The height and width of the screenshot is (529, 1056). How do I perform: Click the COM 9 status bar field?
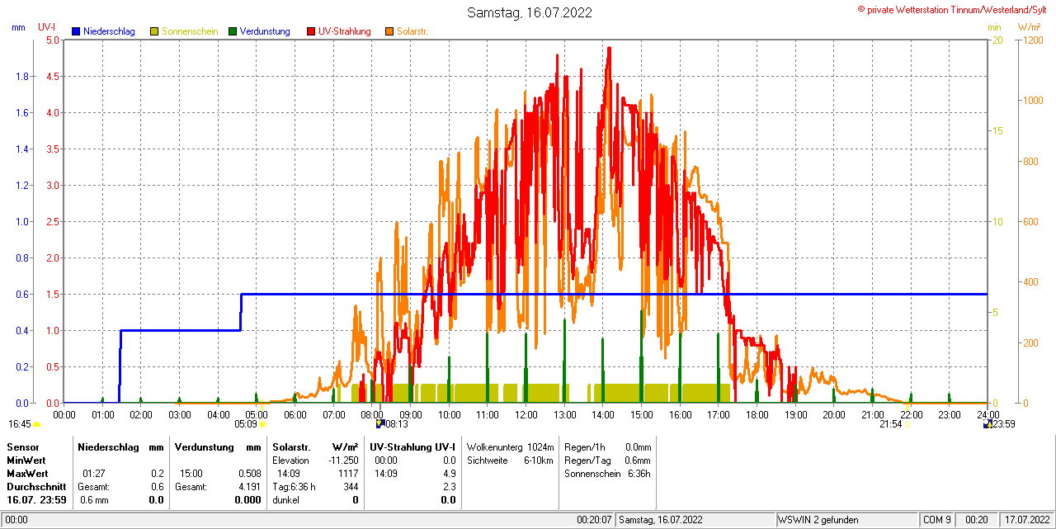click(937, 520)
